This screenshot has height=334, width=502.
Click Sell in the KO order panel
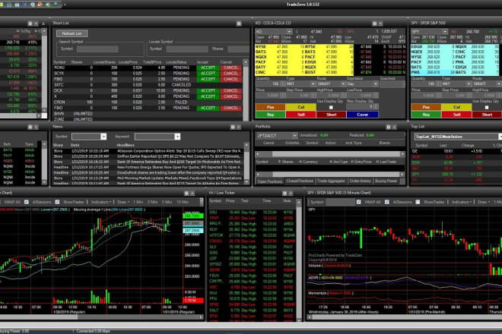point(300,115)
